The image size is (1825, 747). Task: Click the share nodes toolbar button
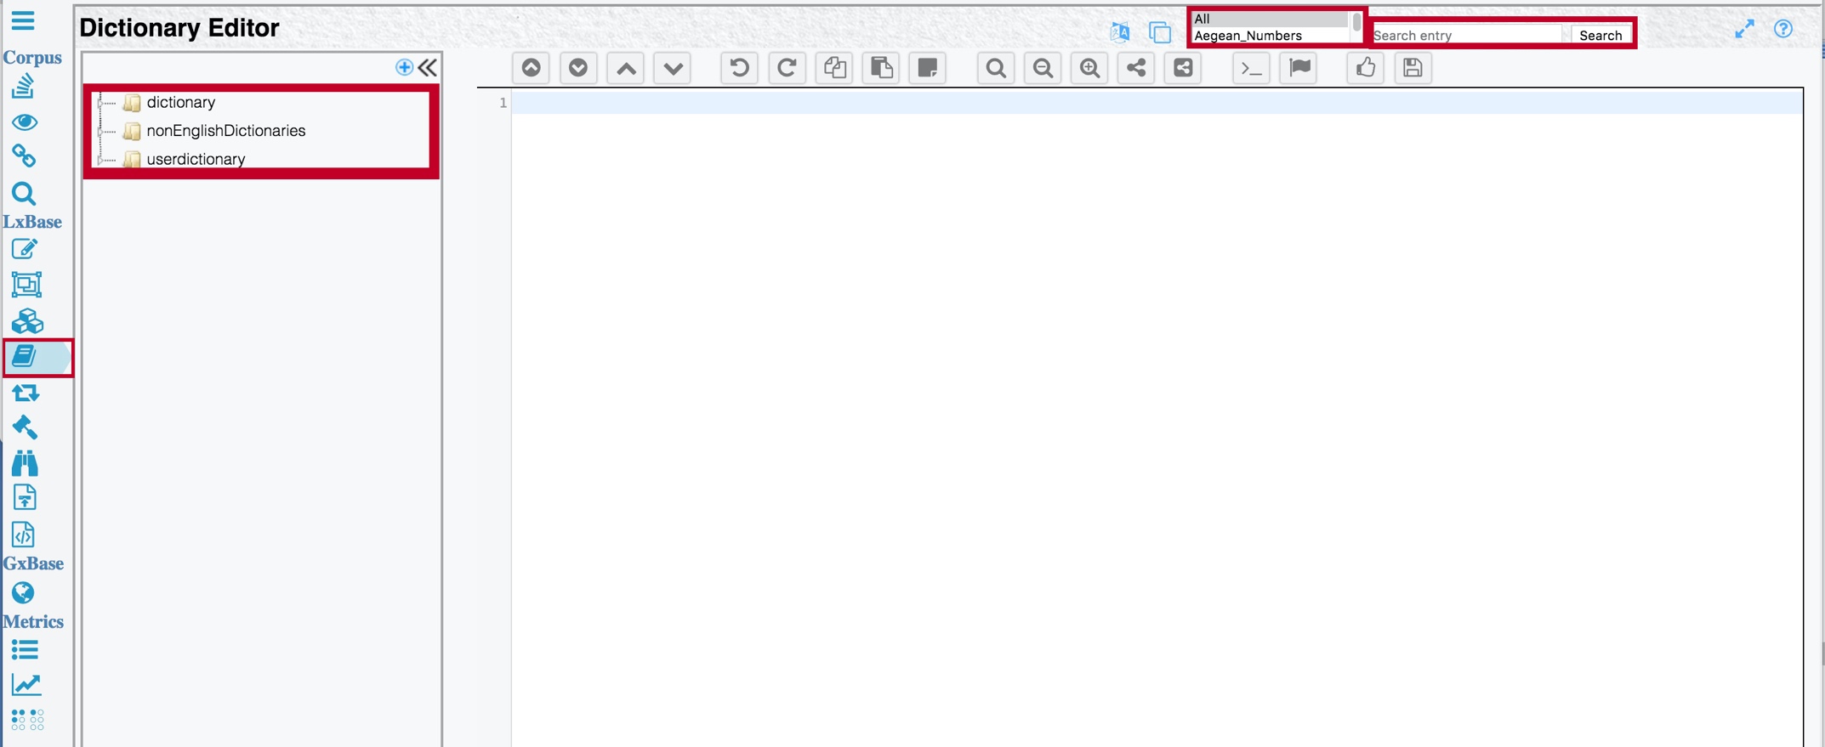[1136, 67]
